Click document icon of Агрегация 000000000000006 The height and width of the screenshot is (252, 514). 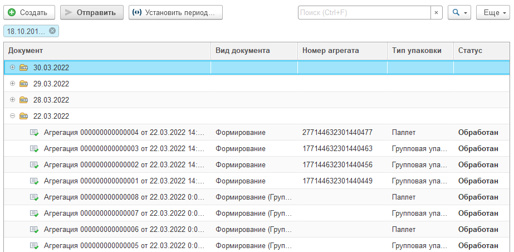tap(34, 230)
